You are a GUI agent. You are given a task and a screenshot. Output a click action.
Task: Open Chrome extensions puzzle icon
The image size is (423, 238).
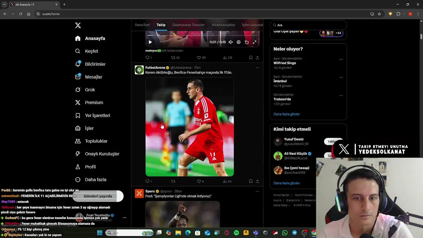(x=398, y=14)
